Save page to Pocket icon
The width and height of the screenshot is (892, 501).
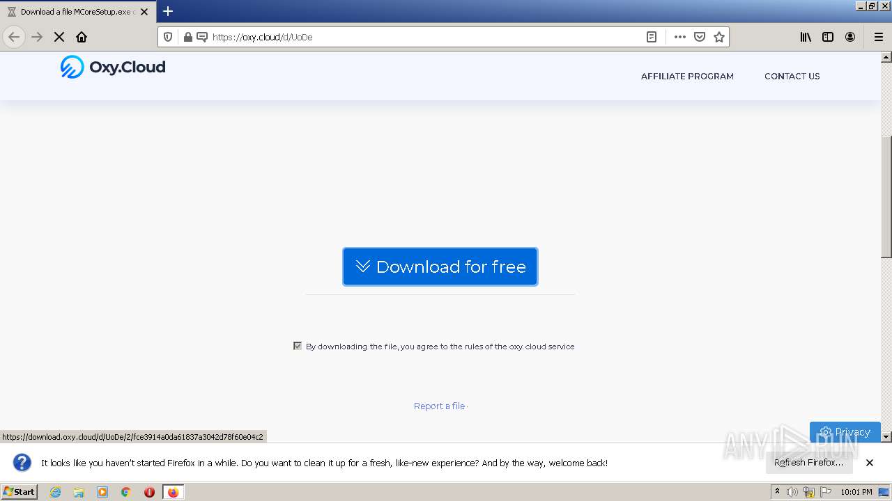pyautogui.click(x=700, y=37)
